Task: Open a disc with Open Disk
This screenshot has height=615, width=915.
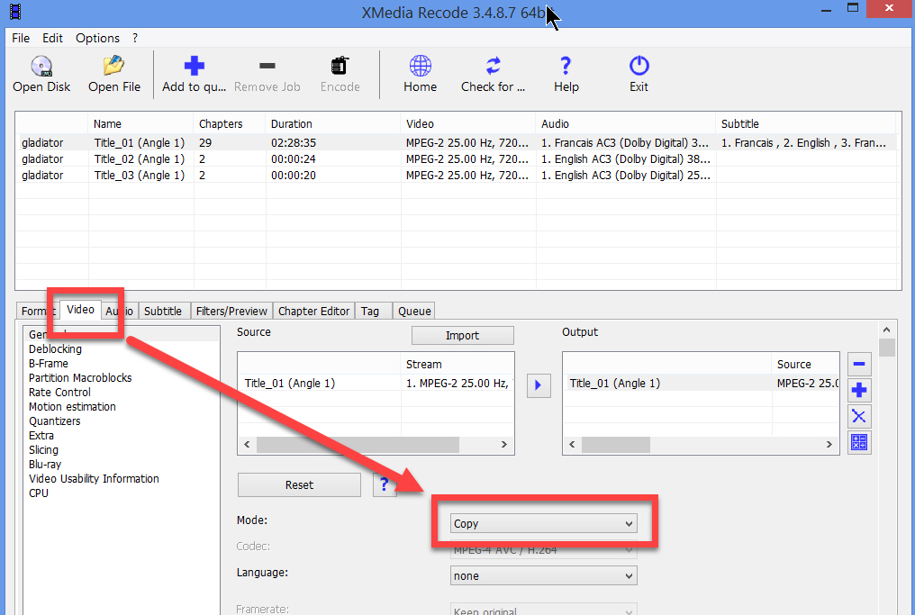Action: pos(41,75)
